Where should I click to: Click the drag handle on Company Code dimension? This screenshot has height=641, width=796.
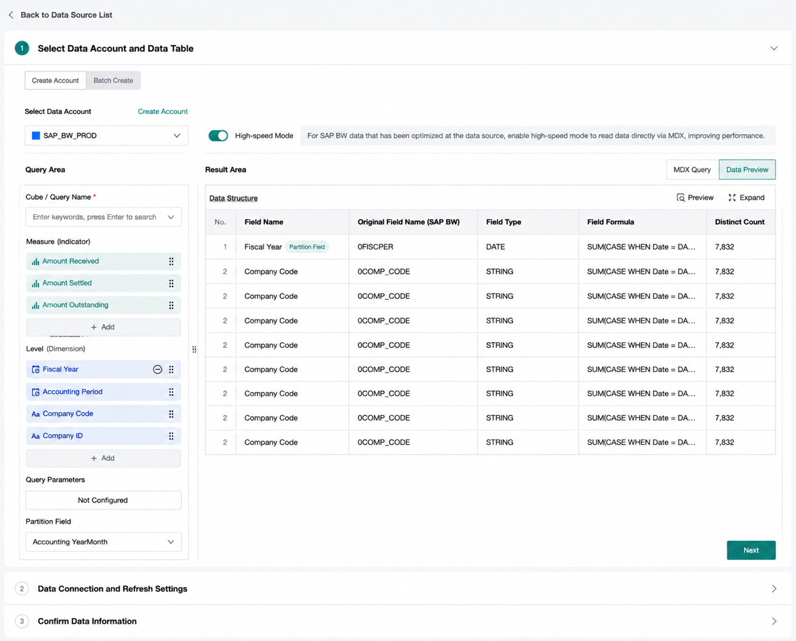[x=171, y=414]
